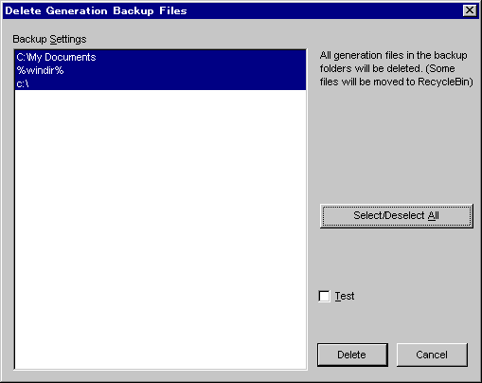Click the gray area above Select/Deselect All
This screenshot has width=482, height=383.
click(396, 145)
